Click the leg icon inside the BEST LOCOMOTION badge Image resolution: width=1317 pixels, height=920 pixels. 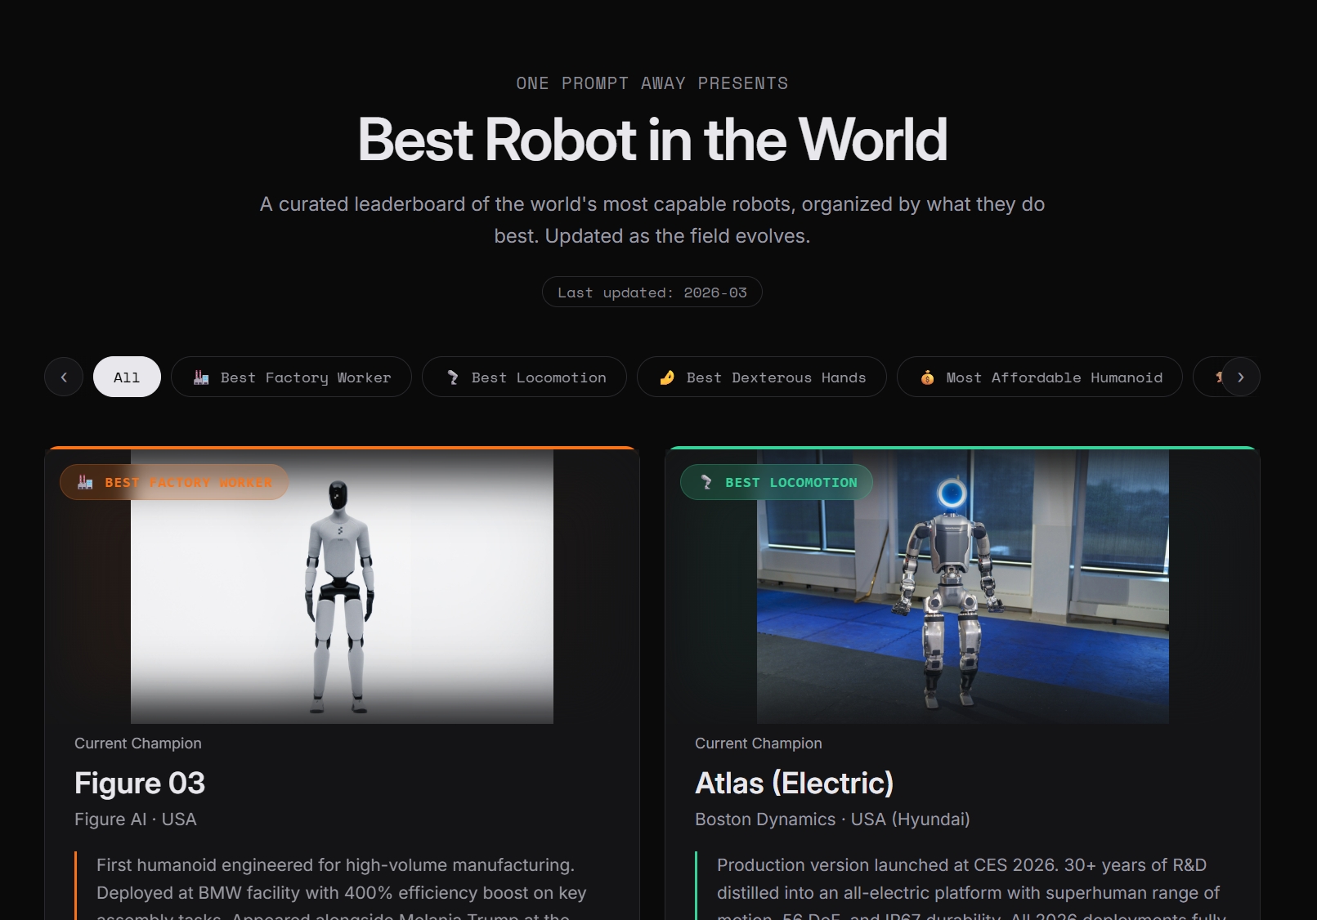tap(705, 482)
